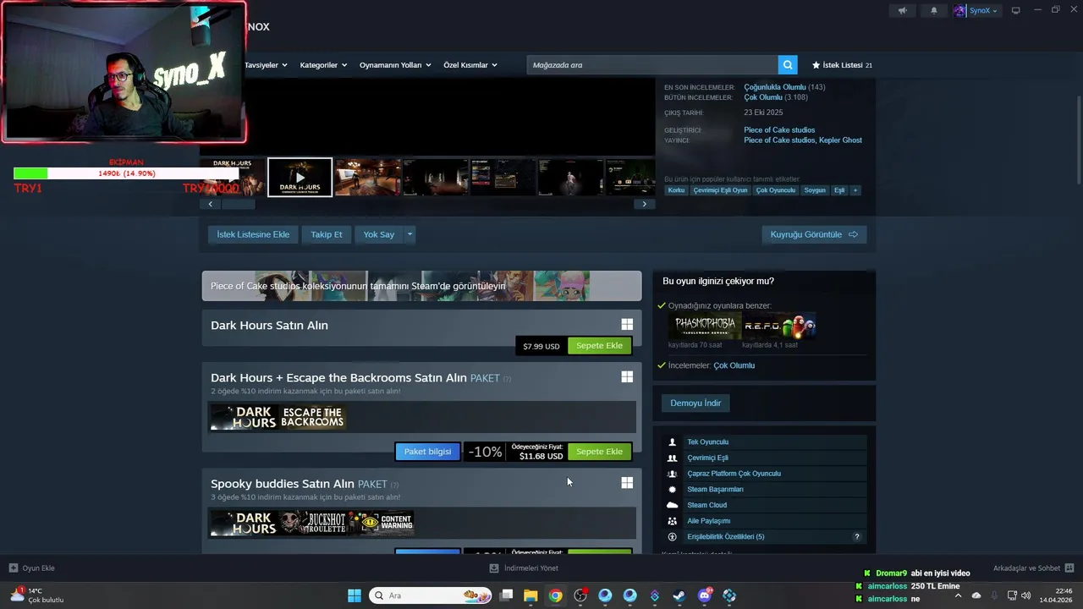
Task: Open the Çoğunlukla Olumlu recent reviews link
Action: 774,87
